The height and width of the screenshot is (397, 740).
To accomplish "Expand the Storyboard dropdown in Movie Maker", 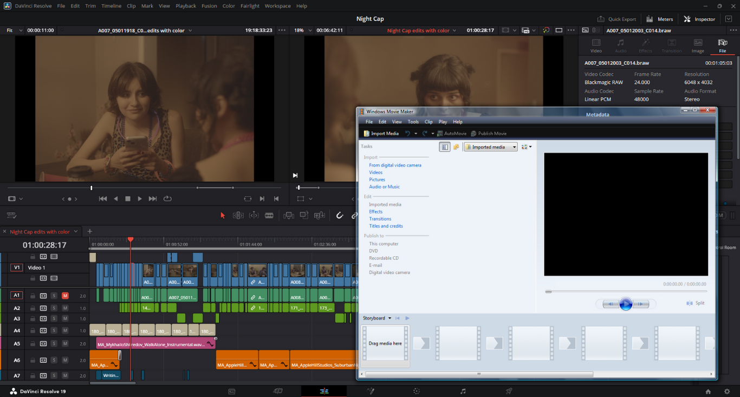I will (377, 318).
